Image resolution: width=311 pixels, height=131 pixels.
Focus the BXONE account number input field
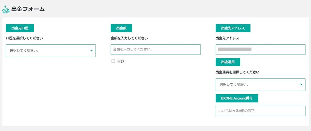pos(260,111)
